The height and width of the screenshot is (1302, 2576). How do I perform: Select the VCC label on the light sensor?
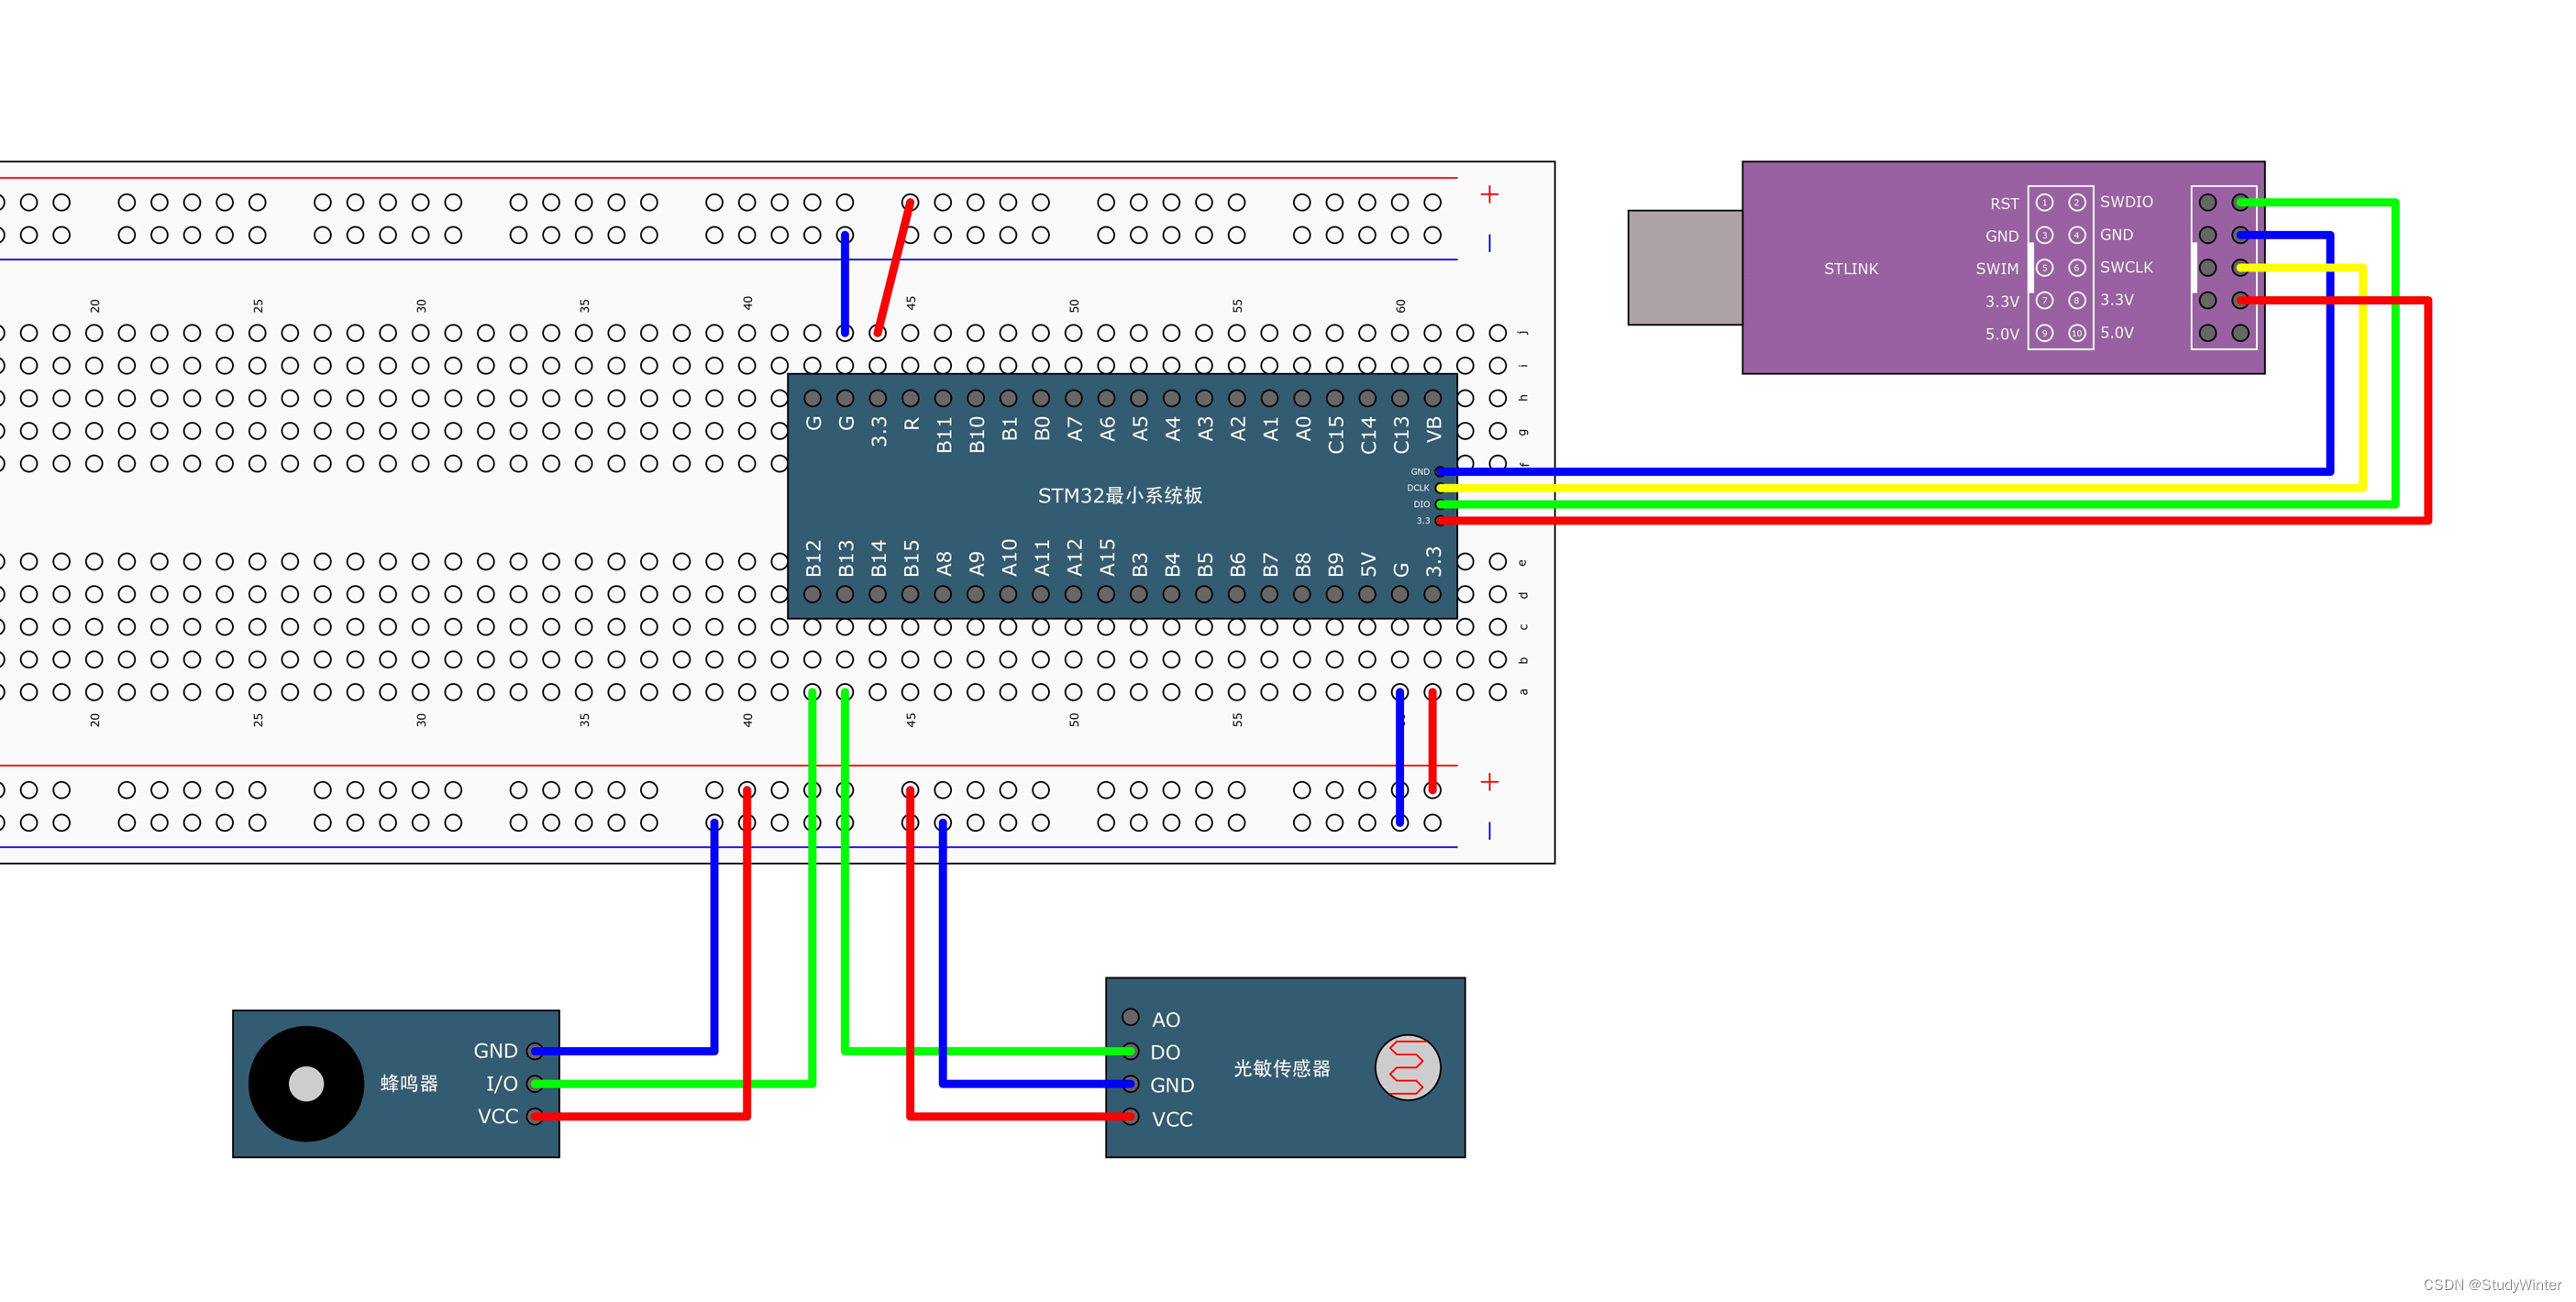[x=1174, y=1119]
